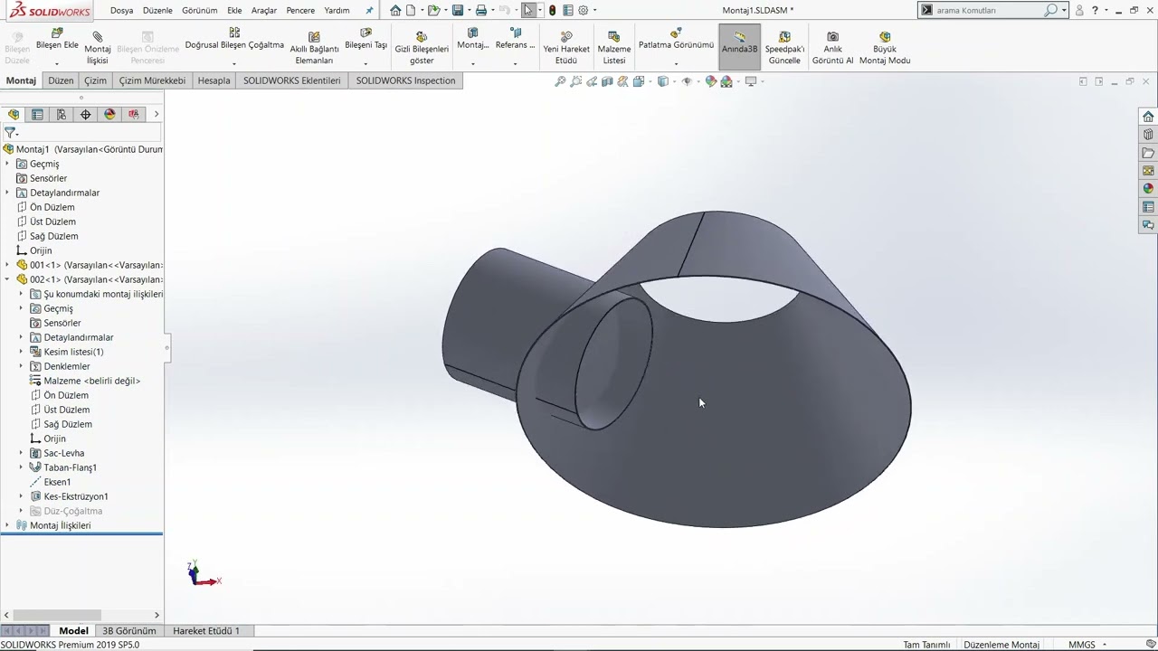Expand manager tabs with right chevron
The image size is (1158, 651).
pyautogui.click(x=156, y=114)
